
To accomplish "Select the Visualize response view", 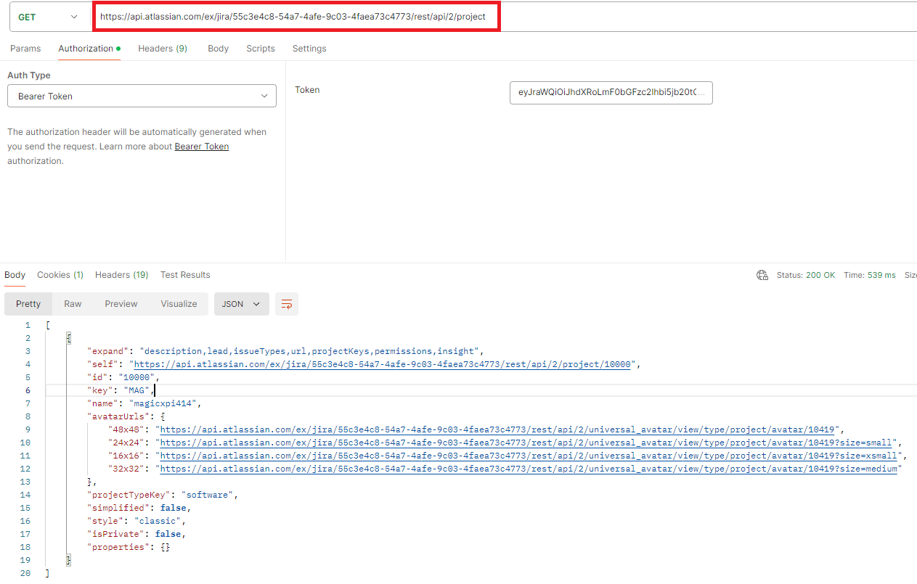I will point(179,304).
